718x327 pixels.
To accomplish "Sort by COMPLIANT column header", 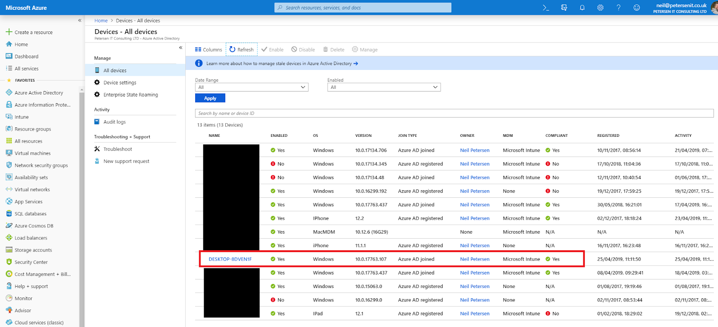I will (x=556, y=135).
